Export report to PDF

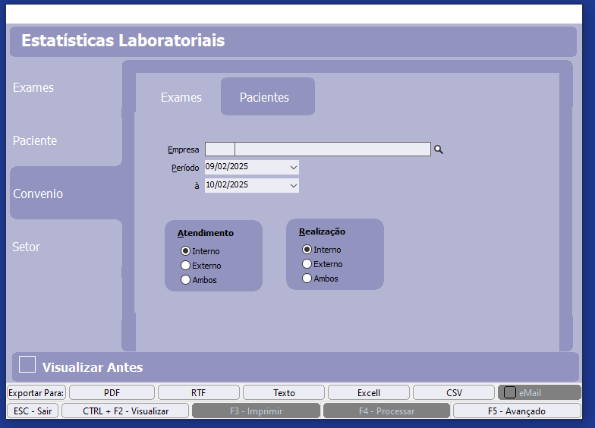[x=112, y=392]
